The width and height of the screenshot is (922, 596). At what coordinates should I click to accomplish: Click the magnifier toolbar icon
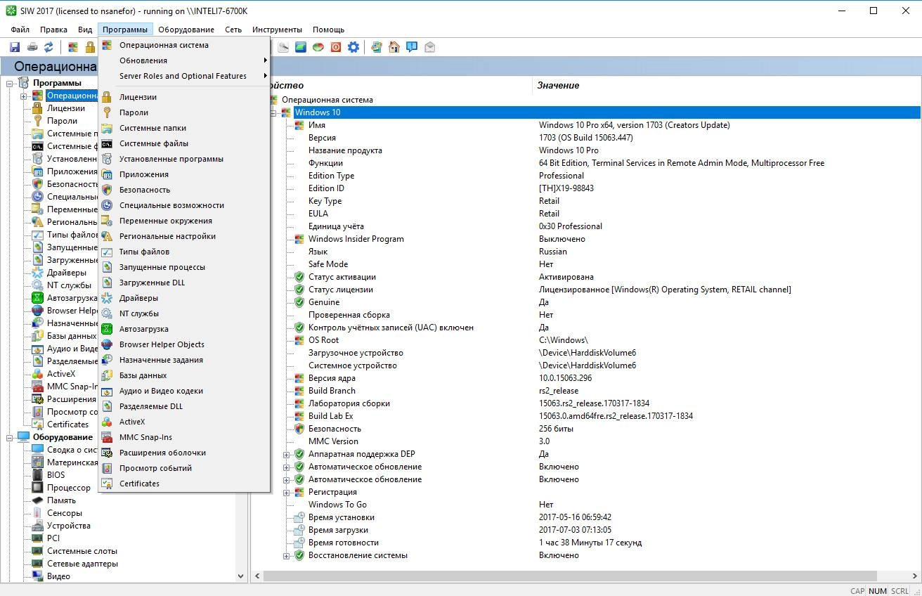(x=283, y=47)
